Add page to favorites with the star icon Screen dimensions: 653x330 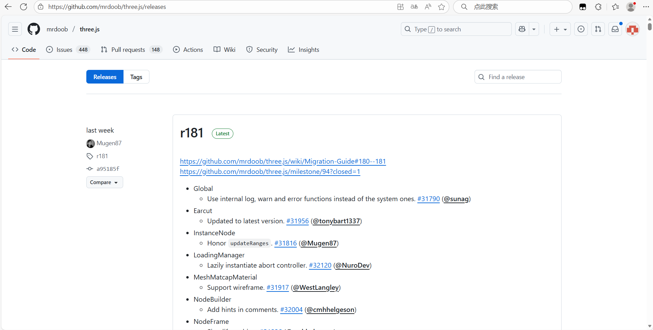point(441,7)
